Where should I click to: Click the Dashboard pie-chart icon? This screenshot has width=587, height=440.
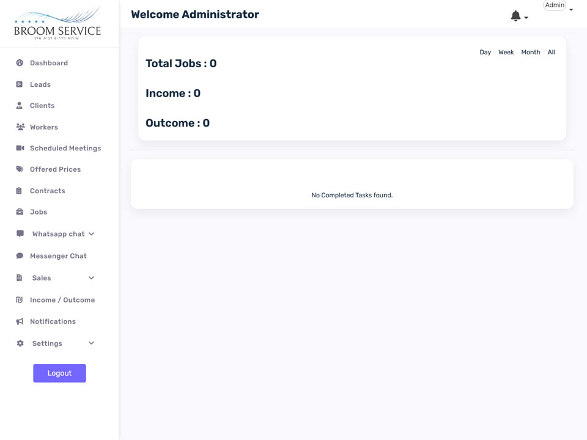tap(20, 63)
